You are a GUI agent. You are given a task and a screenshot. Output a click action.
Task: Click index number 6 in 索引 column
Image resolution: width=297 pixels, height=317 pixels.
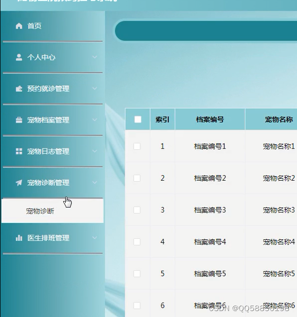pos(162,306)
